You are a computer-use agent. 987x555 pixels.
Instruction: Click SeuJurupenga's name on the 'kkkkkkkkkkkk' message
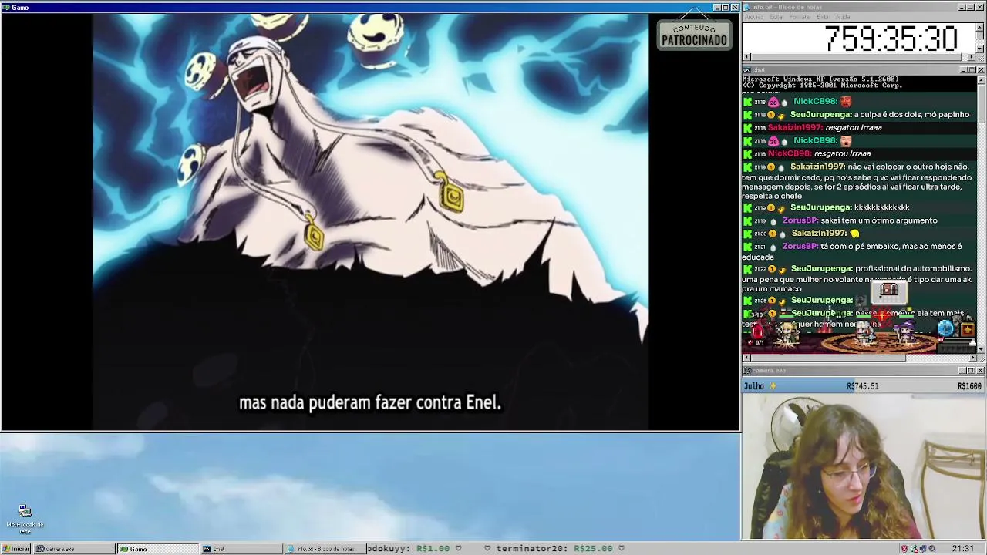tap(820, 207)
